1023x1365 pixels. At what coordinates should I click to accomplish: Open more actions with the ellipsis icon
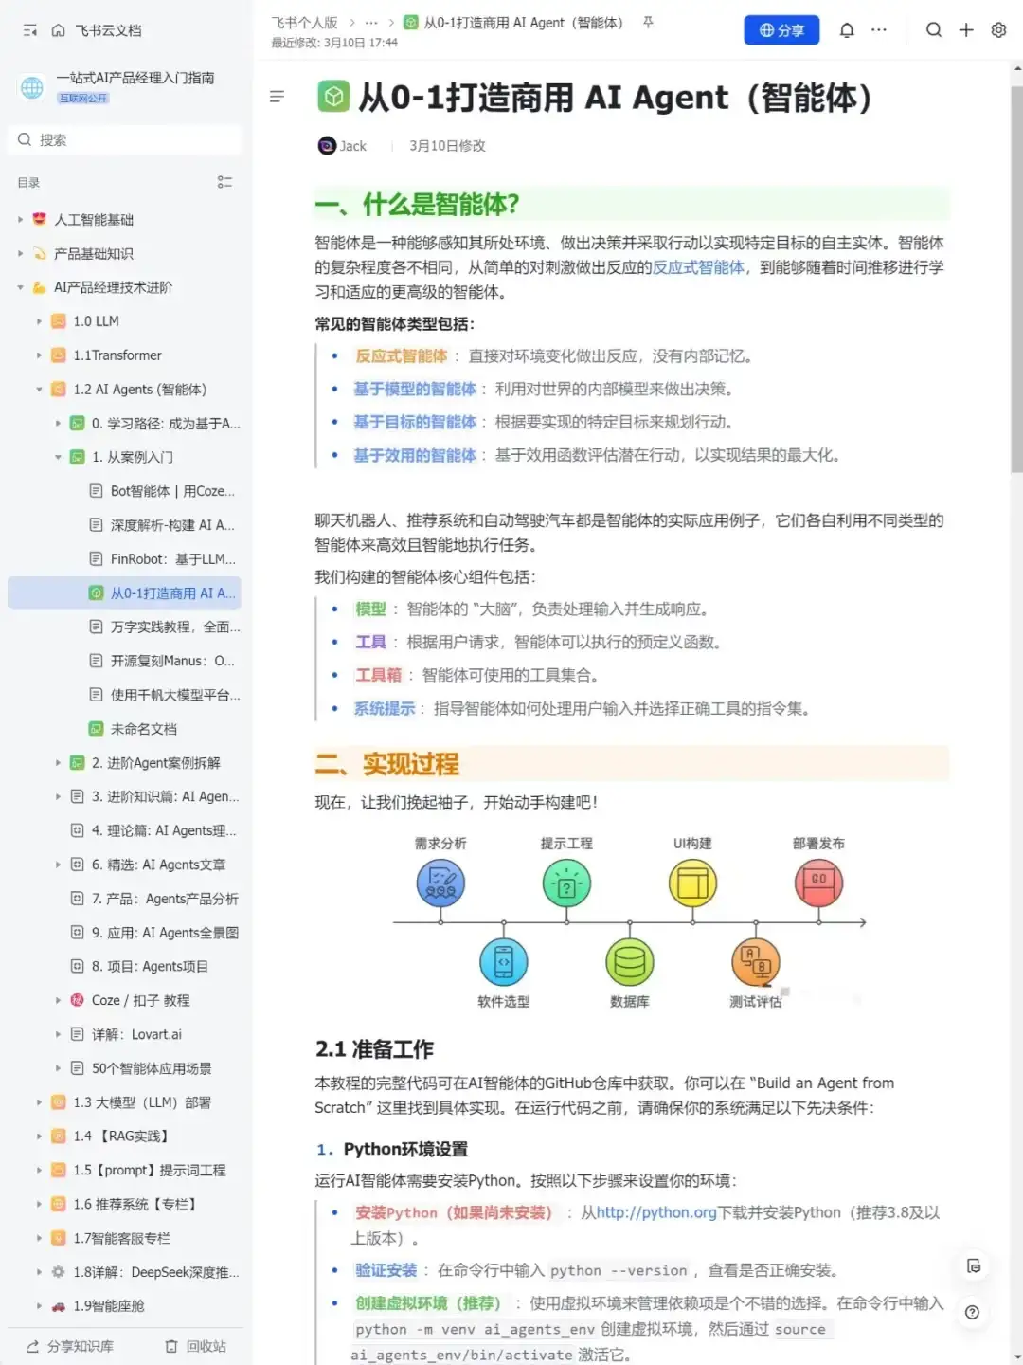coord(878,29)
